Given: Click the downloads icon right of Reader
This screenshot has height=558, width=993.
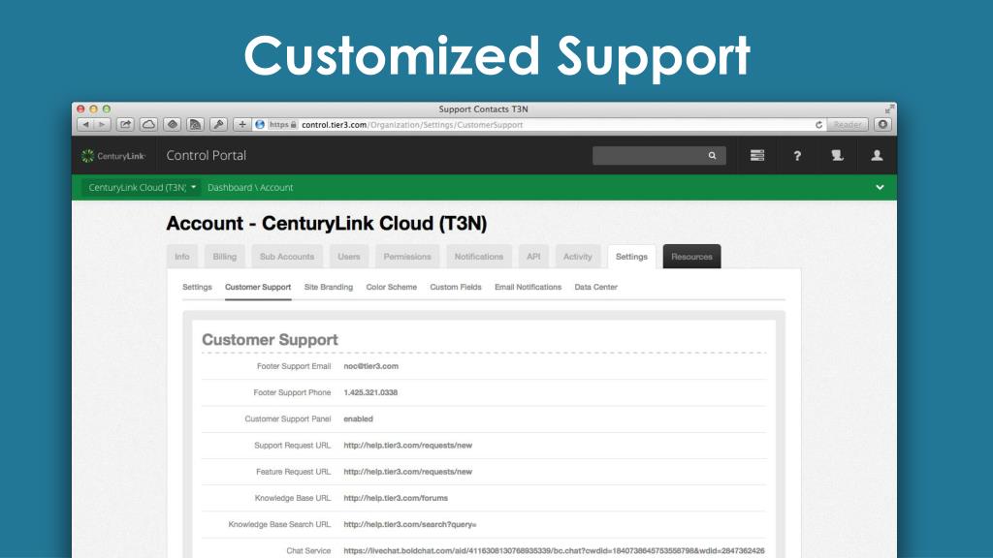Looking at the screenshot, I should pyautogui.click(x=882, y=125).
